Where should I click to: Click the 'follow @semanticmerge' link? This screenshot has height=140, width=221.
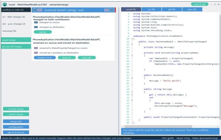coord(205,138)
